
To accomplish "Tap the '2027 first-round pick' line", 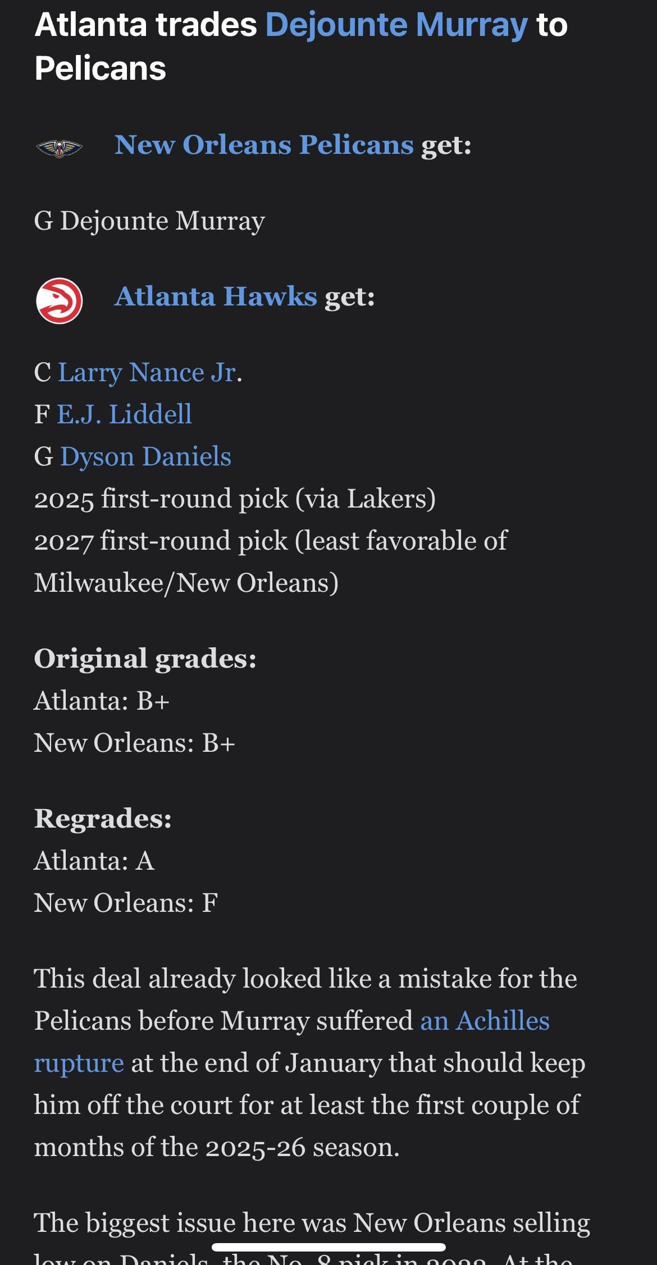I will coord(270,541).
